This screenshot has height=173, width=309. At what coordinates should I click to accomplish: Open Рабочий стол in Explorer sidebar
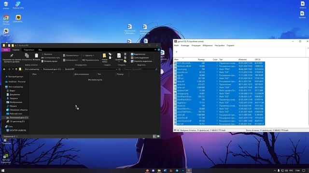click(x=14, y=113)
